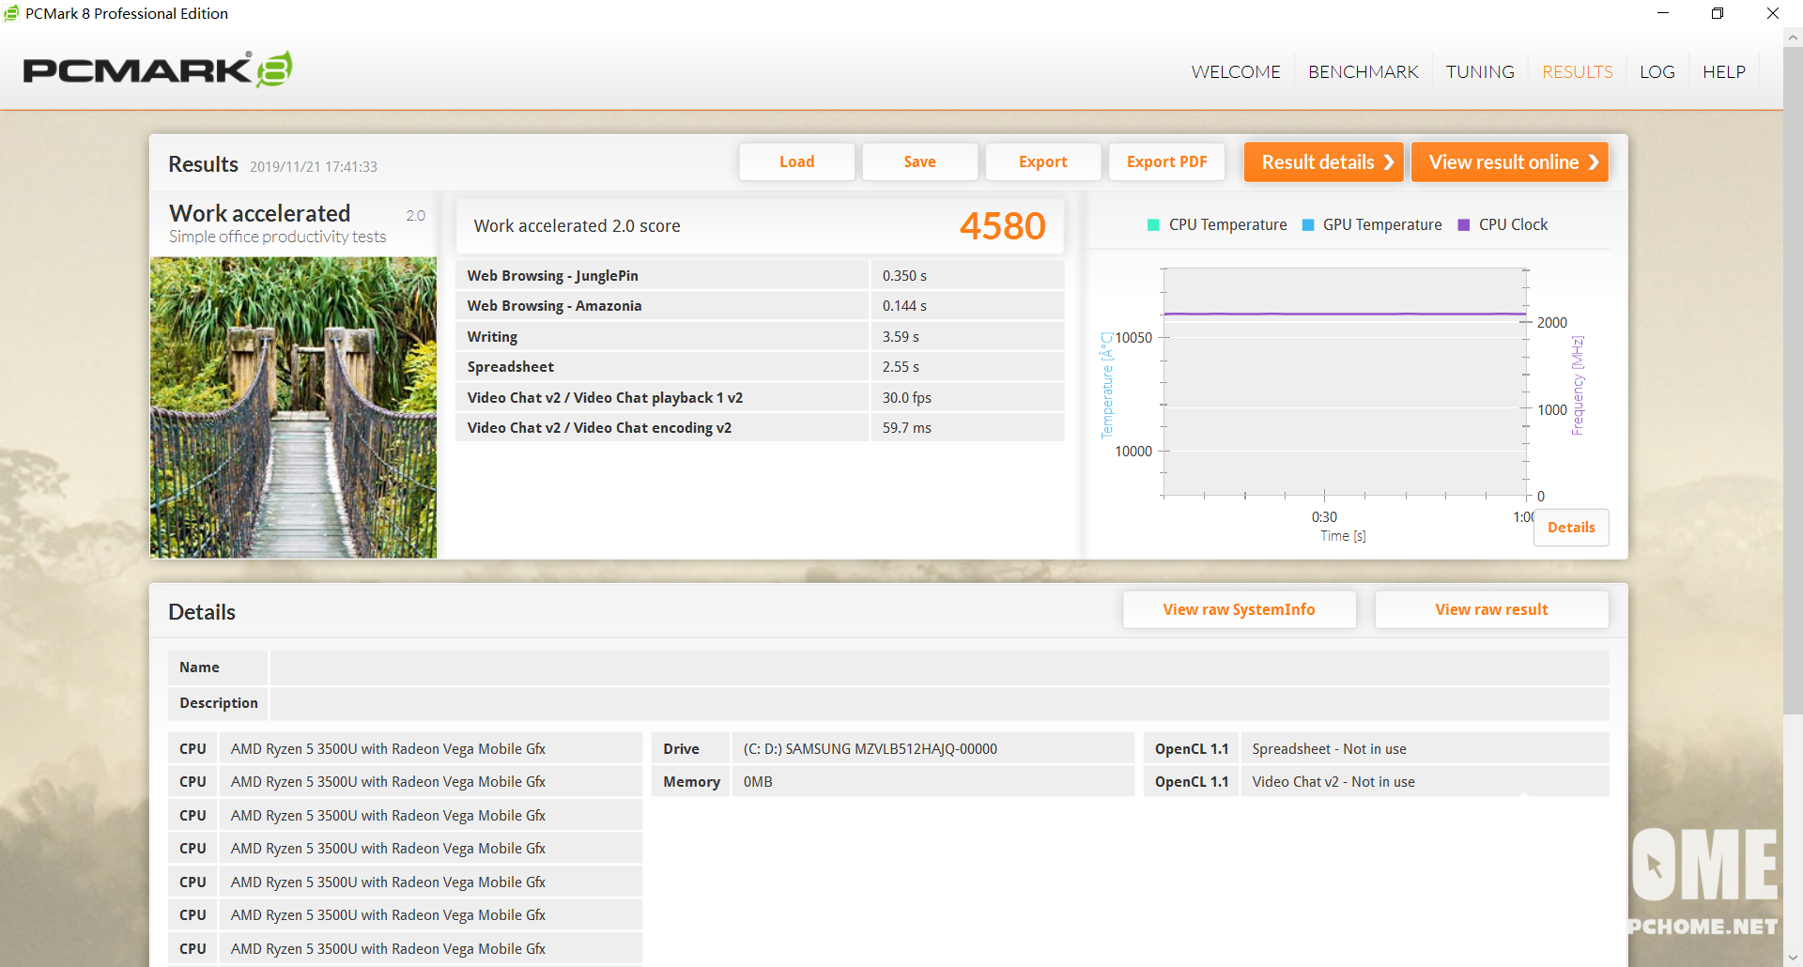Viewport: 1803px width, 967px height.
Task: Click the Work accelerated bridge thumbnail
Action: pyautogui.click(x=293, y=407)
